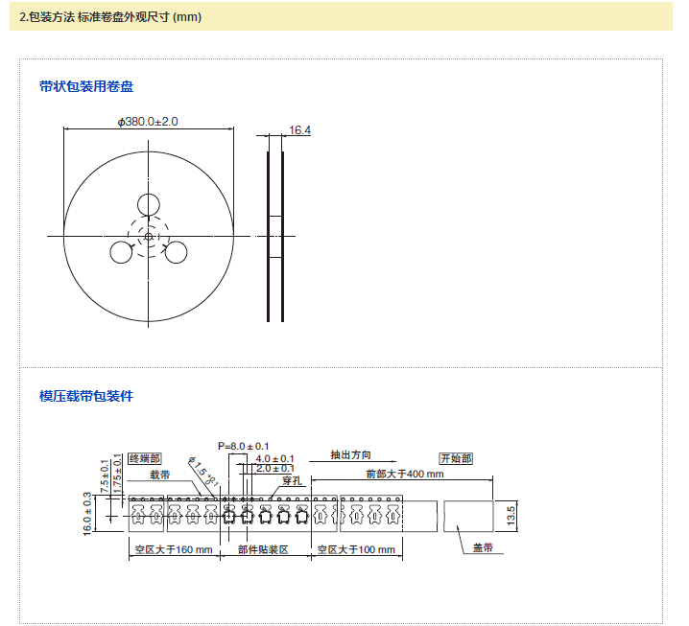Click the top round hole in reel
This screenshot has width=689, height=626.
[149, 204]
